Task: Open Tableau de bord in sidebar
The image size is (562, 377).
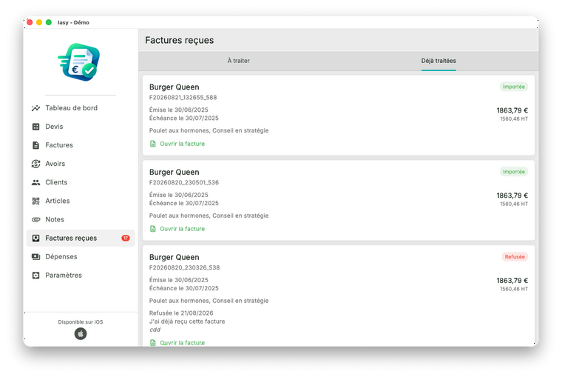Action: [x=81, y=108]
